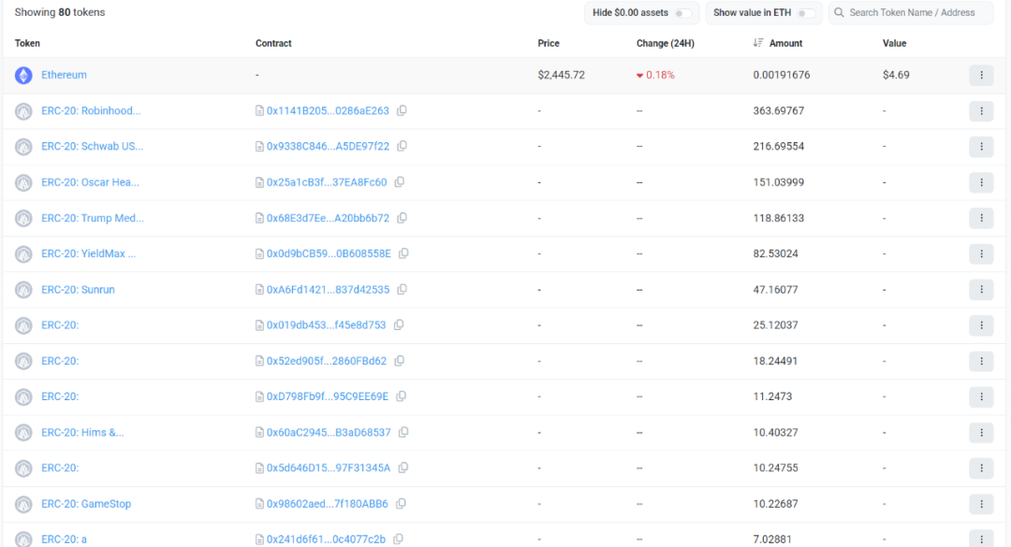Click the Sunrun token logo icon

[x=22, y=290]
